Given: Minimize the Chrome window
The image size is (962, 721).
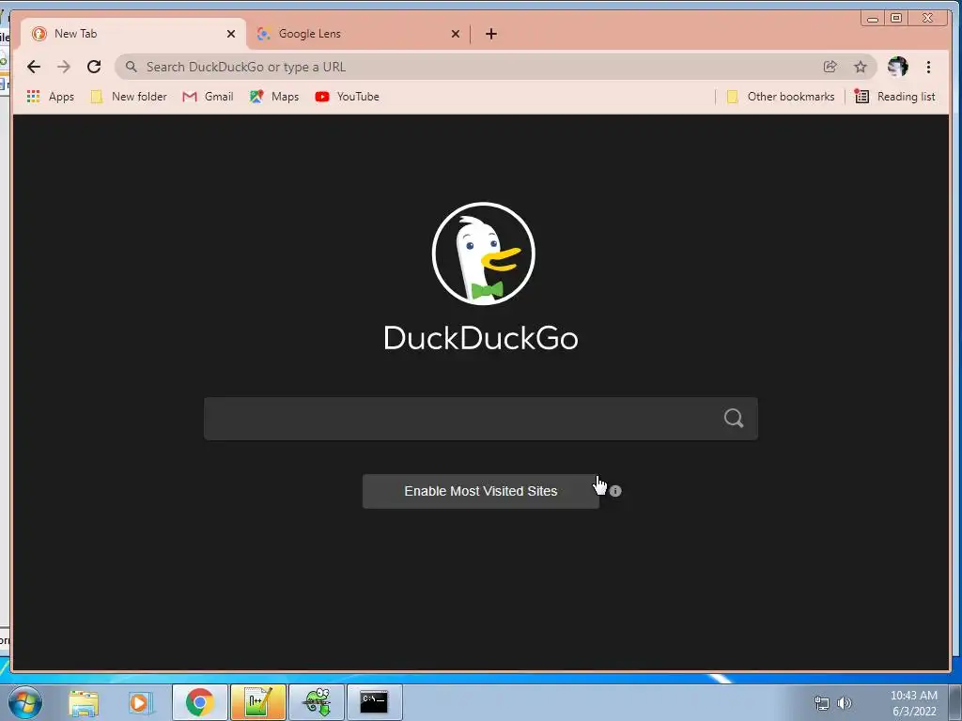Looking at the screenshot, I should point(873,19).
